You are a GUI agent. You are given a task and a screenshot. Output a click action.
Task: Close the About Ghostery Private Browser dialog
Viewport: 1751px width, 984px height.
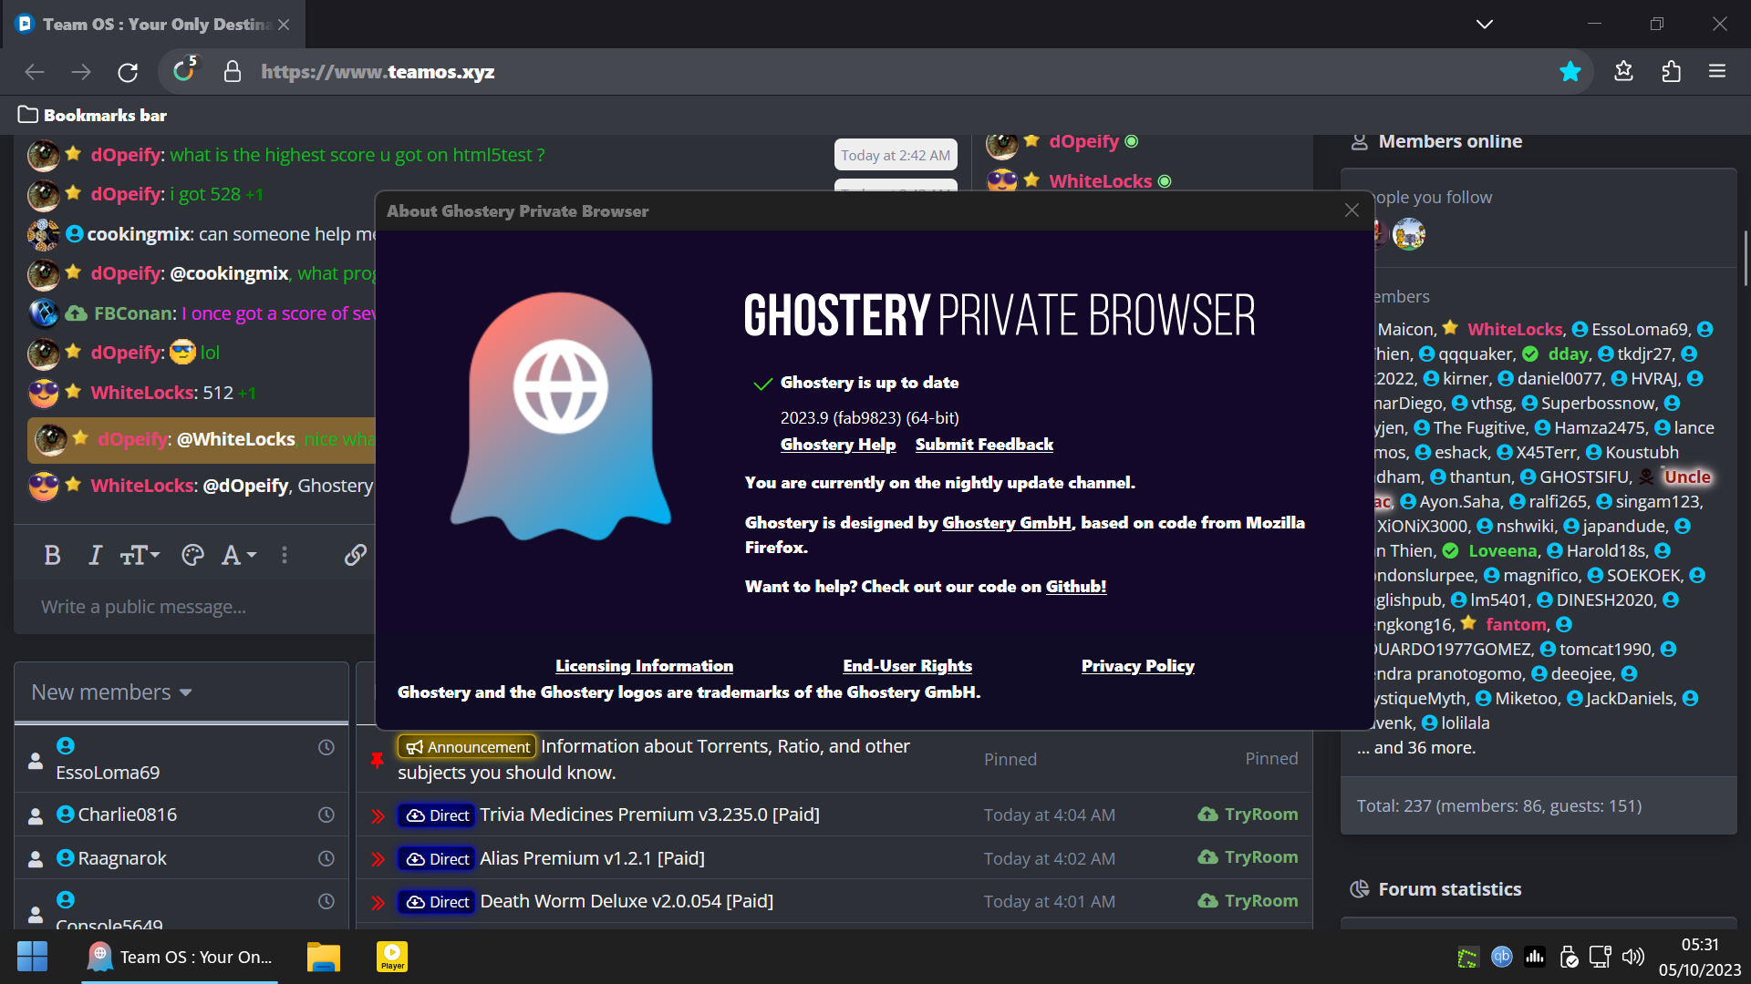1352,210
